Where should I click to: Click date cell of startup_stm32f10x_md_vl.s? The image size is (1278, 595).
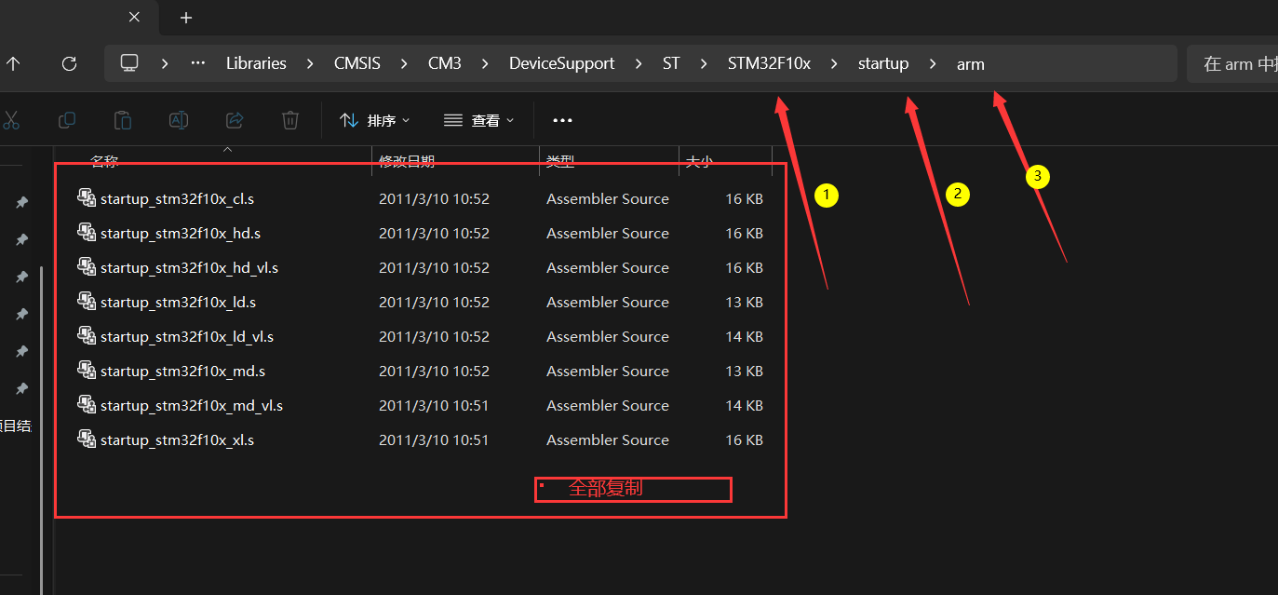tap(434, 405)
